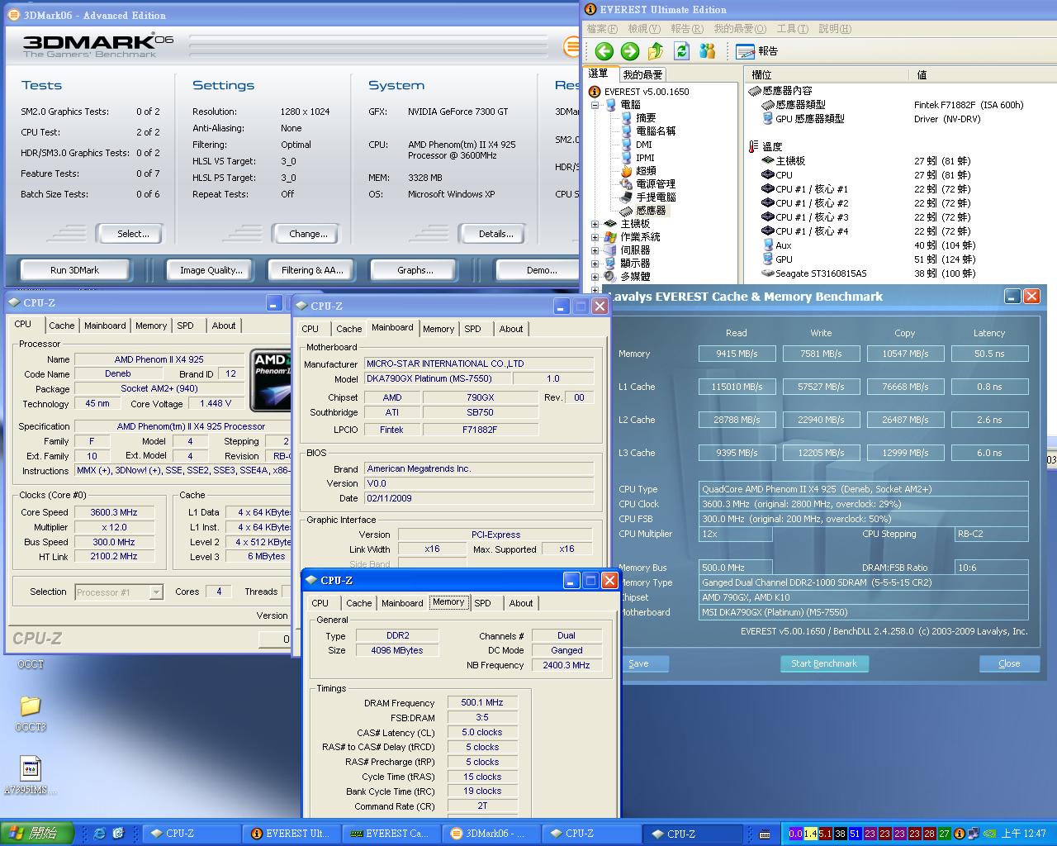Open the 檔案 menu in EVEREST
Viewport: 1057px width, 846px height.
pyautogui.click(x=602, y=29)
